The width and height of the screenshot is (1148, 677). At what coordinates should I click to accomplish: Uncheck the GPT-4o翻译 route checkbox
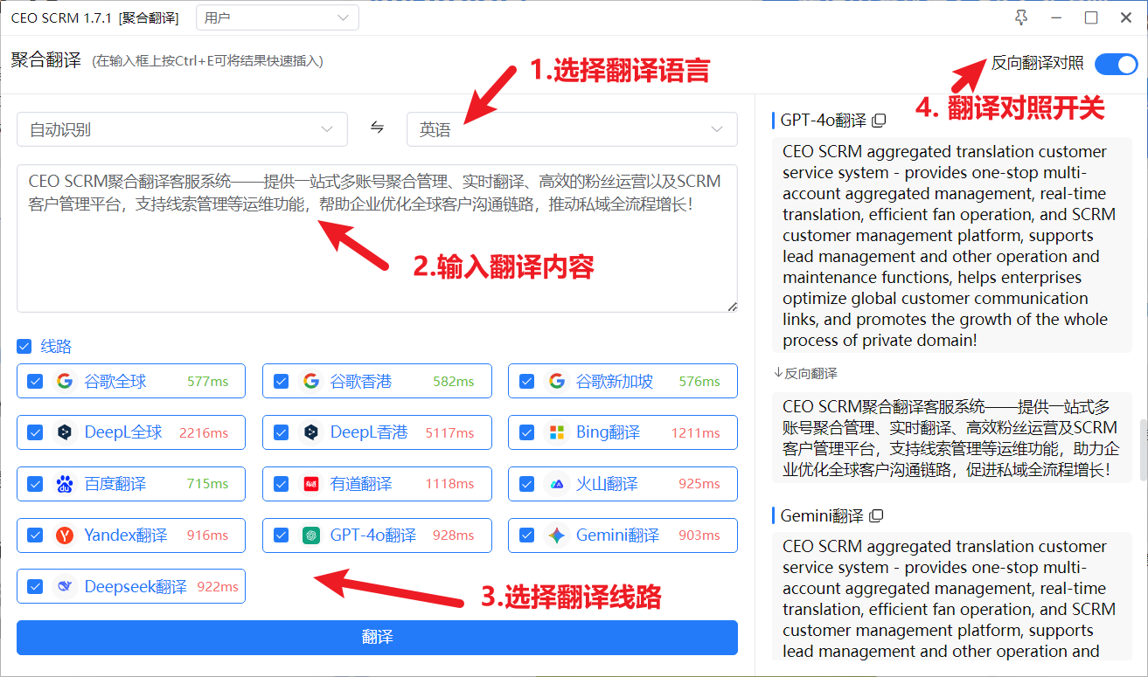pos(282,535)
